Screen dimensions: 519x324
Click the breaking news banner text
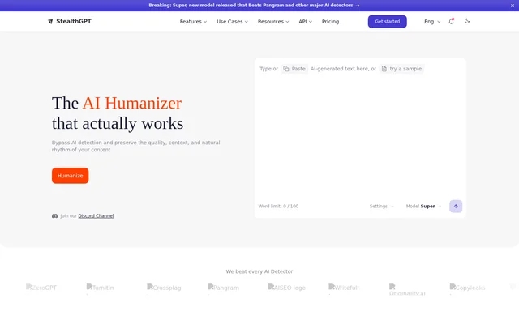(251, 6)
